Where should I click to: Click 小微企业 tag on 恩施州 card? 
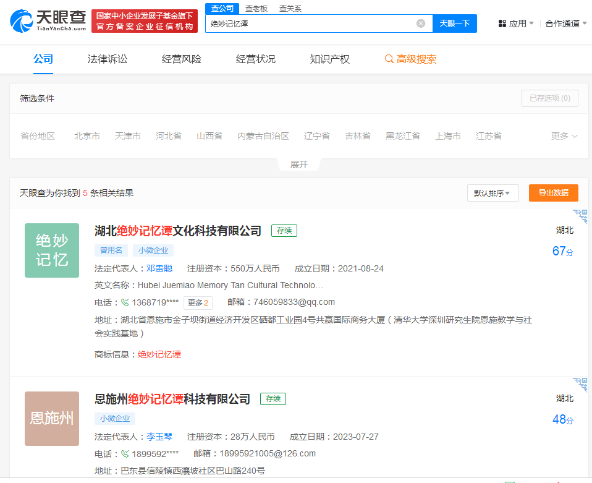(x=115, y=418)
